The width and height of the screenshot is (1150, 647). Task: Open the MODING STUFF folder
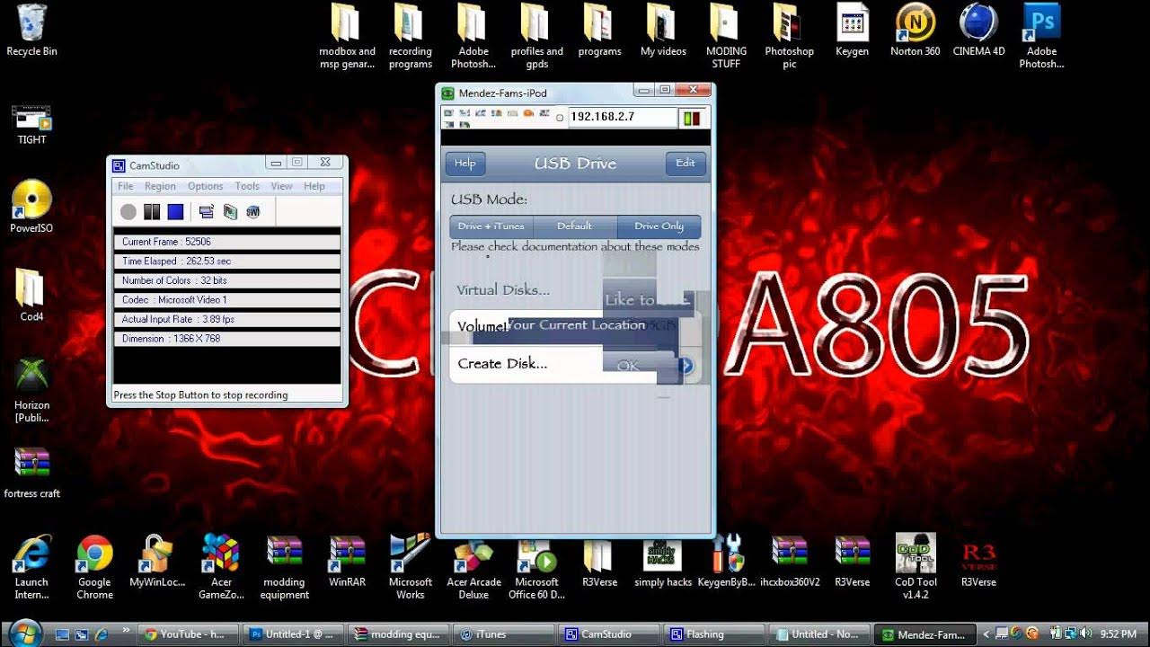click(726, 37)
